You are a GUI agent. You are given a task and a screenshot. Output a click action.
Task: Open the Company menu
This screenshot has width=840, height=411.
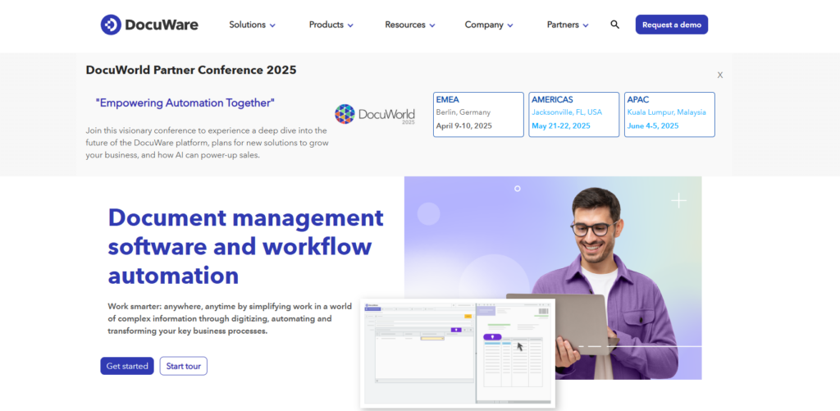(489, 25)
